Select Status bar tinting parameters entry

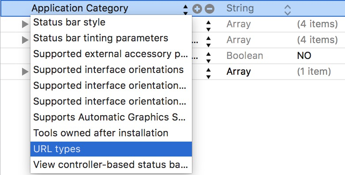coord(111,38)
